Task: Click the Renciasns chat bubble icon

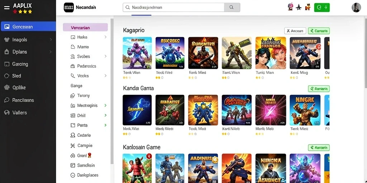Action: (7, 100)
